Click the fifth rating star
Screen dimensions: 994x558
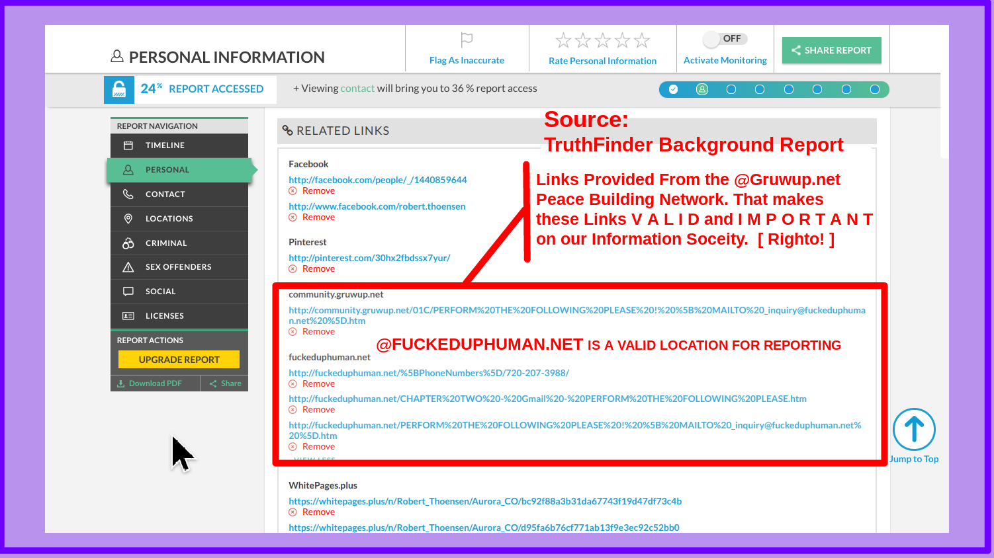click(642, 41)
